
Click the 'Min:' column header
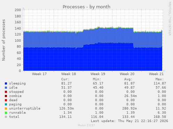(97, 79)
